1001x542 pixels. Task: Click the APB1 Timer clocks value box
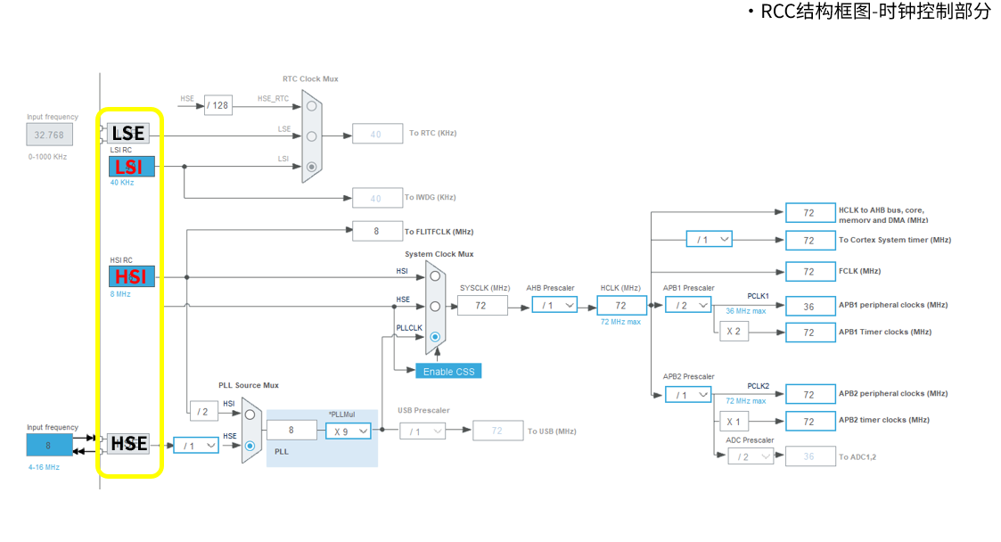click(x=810, y=333)
